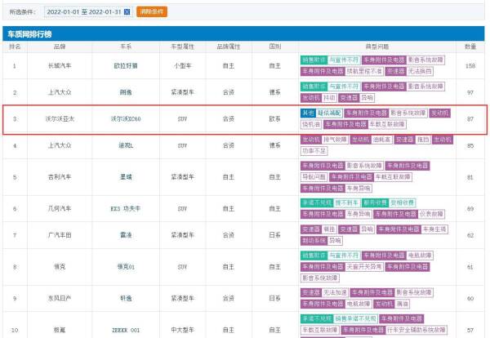
Task: Click the 仪表故障 issue tag
Action: pos(431,214)
